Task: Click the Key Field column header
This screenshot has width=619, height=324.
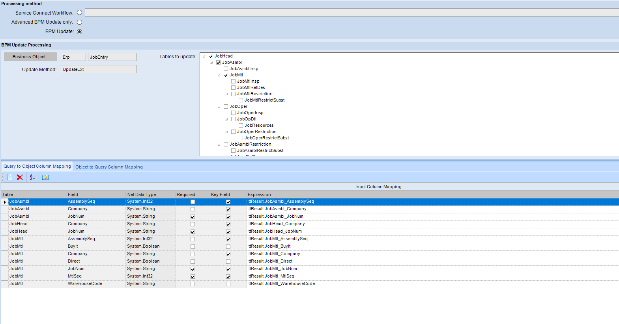Action: click(228, 194)
